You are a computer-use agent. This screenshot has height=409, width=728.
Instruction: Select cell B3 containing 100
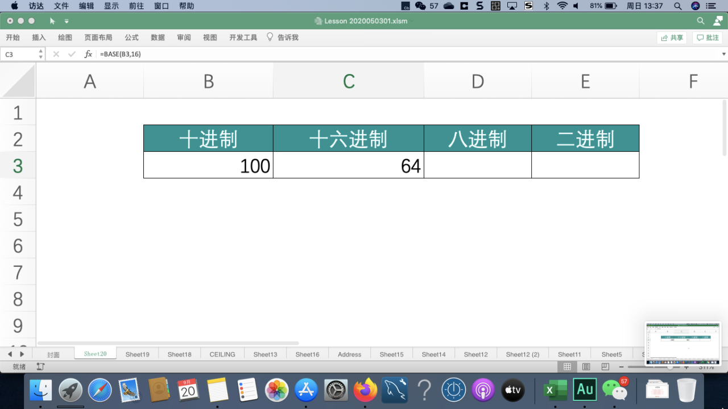pos(208,165)
